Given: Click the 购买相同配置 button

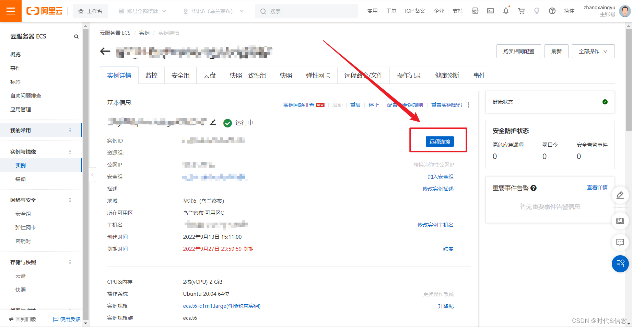Looking at the screenshot, I should click(518, 51).
